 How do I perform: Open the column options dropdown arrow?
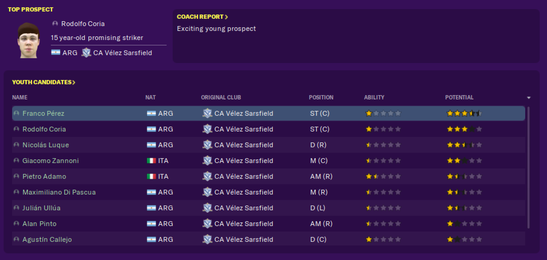[529, 98]
